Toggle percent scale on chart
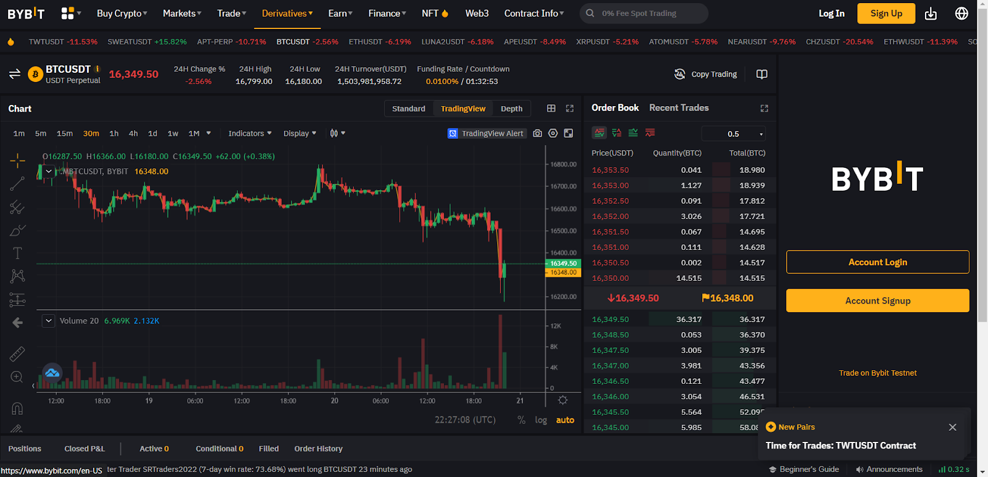Viewport: 988px width, 477px height. click(521, 420)
